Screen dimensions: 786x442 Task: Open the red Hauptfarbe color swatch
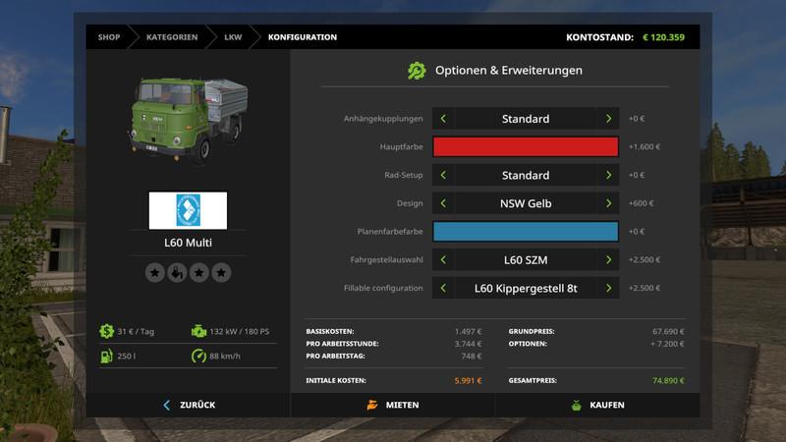point(526,147)
